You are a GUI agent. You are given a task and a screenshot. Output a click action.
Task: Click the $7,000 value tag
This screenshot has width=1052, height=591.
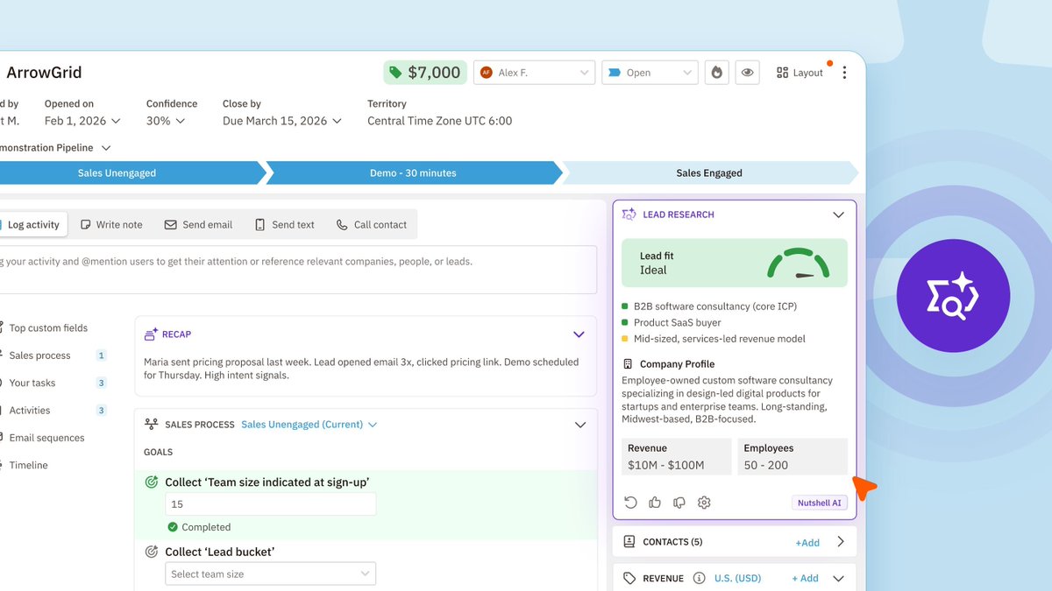[425, 73]
